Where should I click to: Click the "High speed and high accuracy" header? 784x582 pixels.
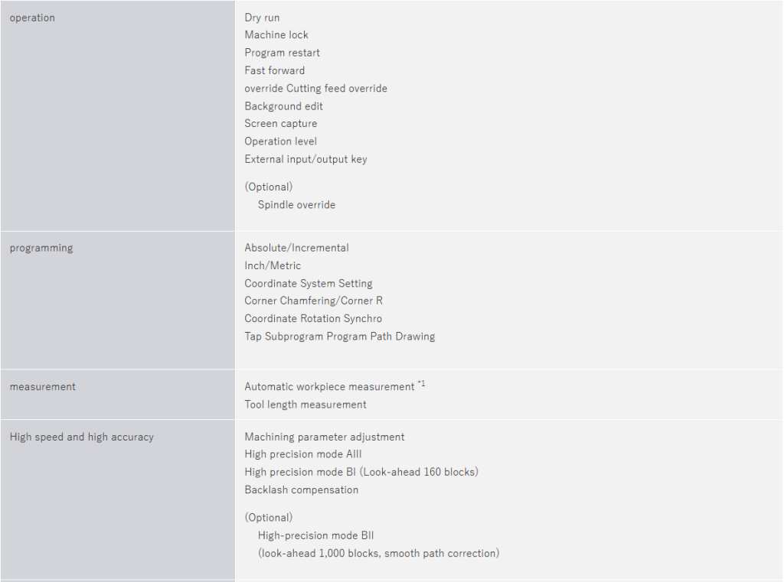pos(82,437)
